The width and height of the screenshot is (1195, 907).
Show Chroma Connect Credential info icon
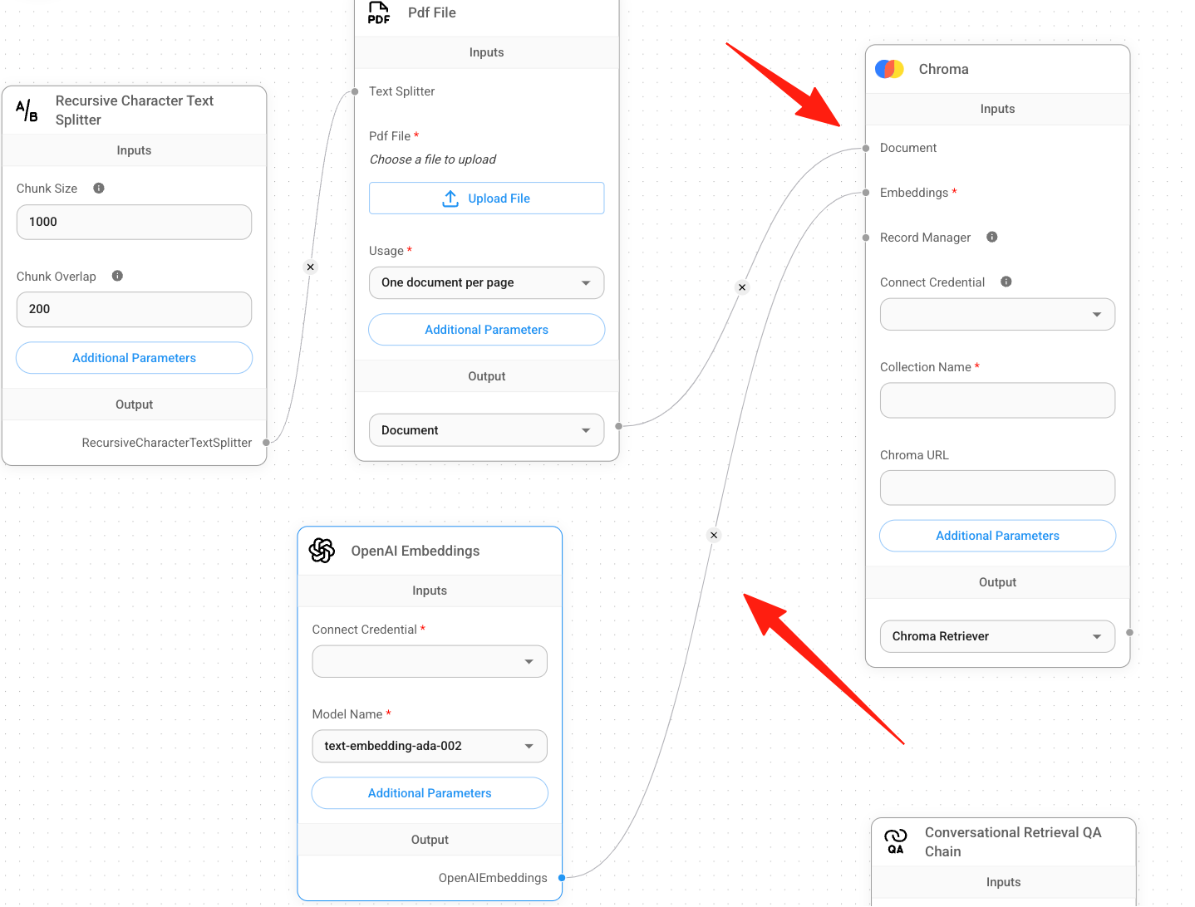click(1006, 282)
